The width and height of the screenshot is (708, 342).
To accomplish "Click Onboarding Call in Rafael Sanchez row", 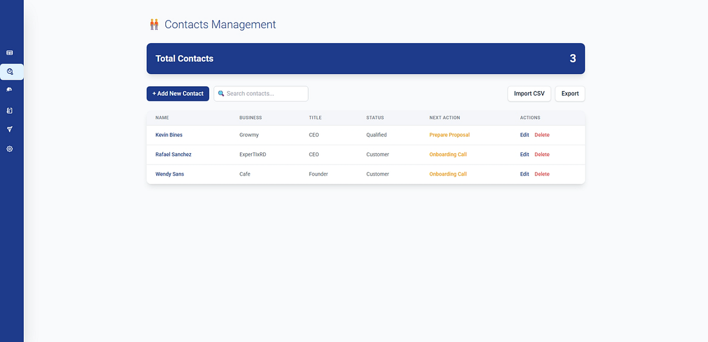I will pos(448,154).
